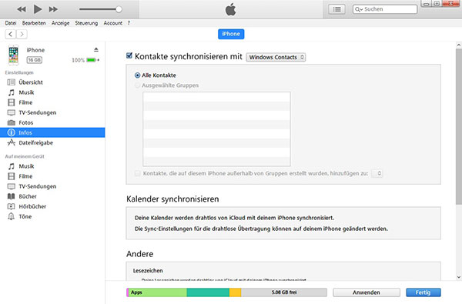Click the scrollbar down arrow
The height and width of the screenshot is (304, 462).
[x=459, y=277]
